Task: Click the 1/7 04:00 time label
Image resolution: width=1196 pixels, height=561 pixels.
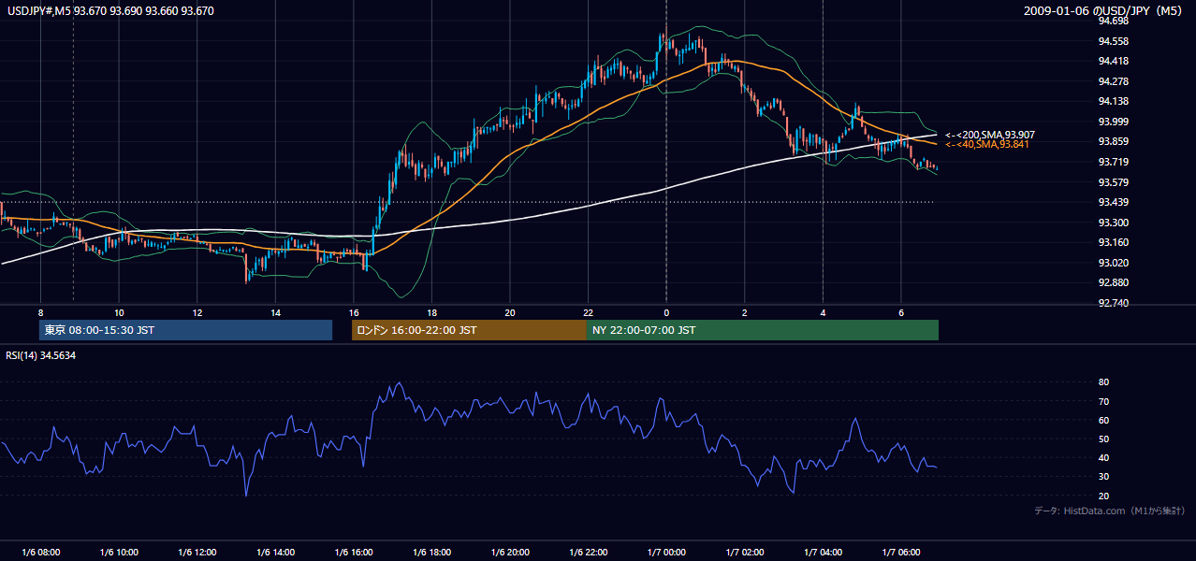Action: [824, 553]
